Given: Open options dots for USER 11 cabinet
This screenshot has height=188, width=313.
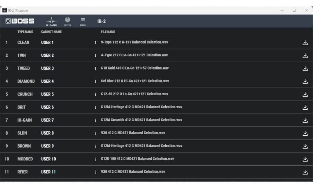Looking at the screenshot, I should coord(95,172).
